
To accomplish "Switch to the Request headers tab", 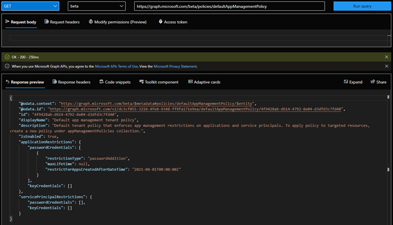I will point(62,22).
